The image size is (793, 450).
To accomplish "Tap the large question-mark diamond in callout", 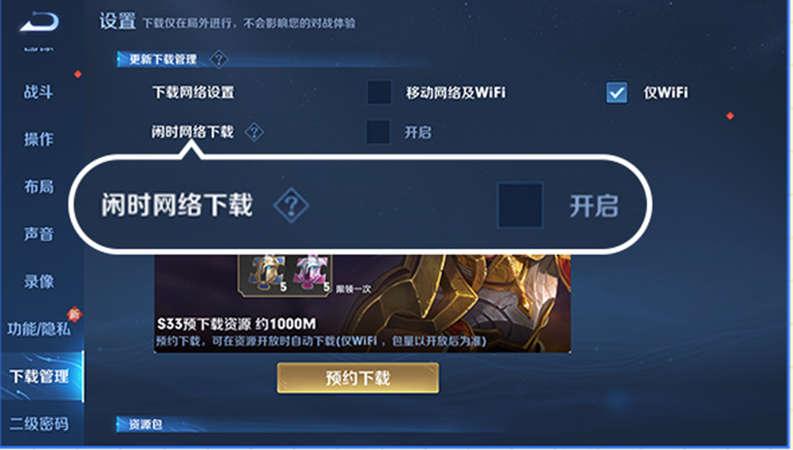I will 291,205.
